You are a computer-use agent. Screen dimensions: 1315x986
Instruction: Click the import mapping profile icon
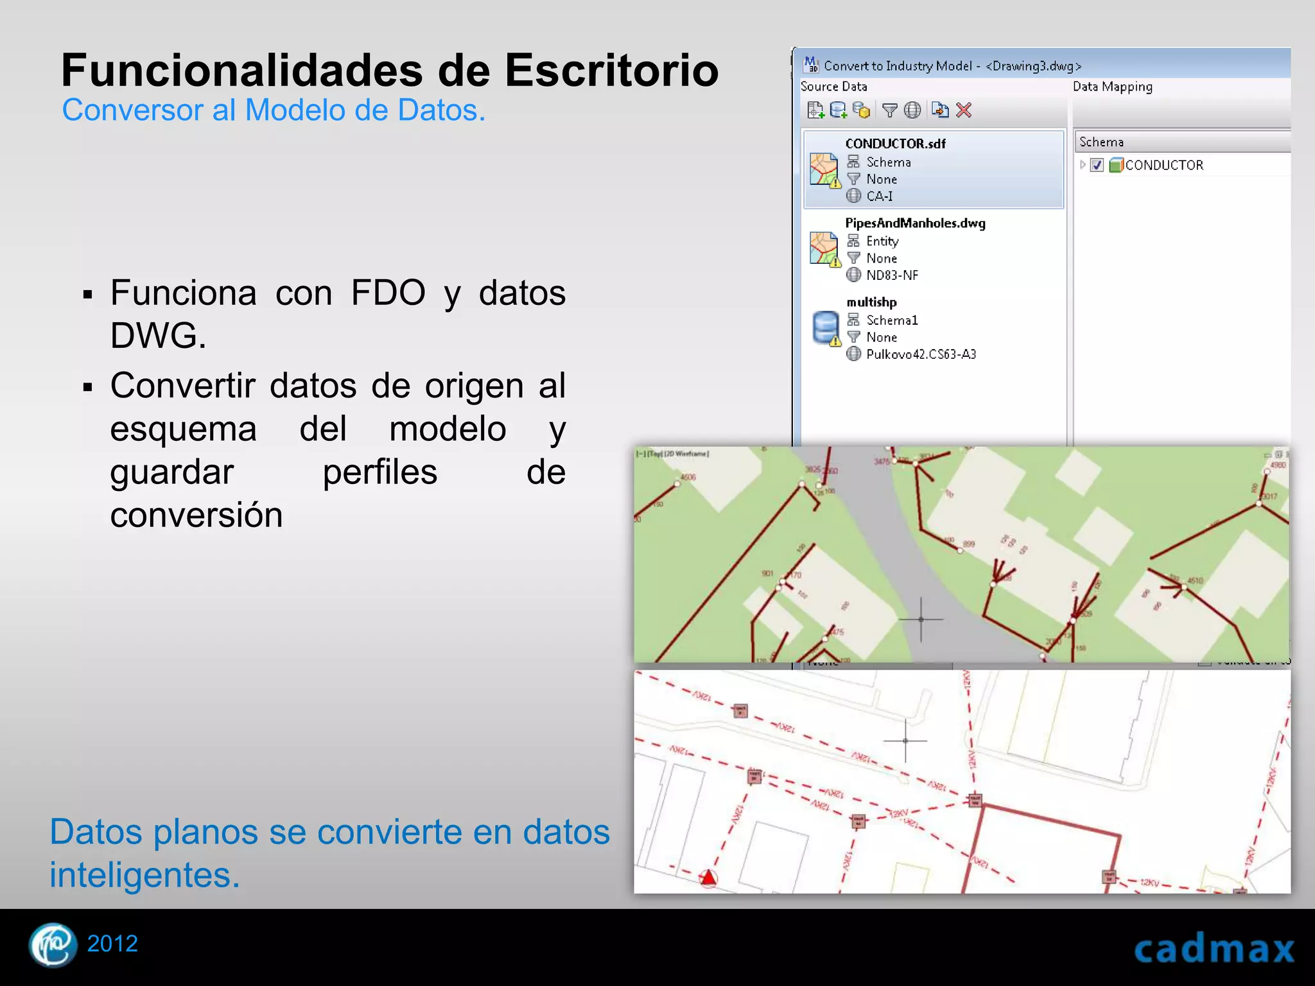point(941,110)
